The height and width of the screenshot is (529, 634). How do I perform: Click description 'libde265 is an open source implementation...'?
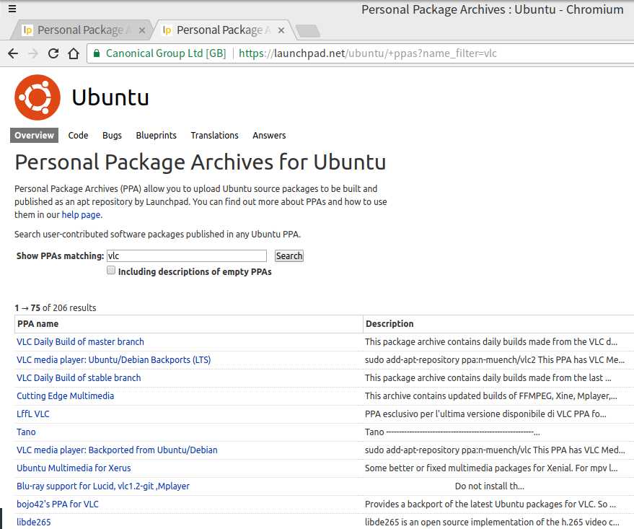[492, 522]
